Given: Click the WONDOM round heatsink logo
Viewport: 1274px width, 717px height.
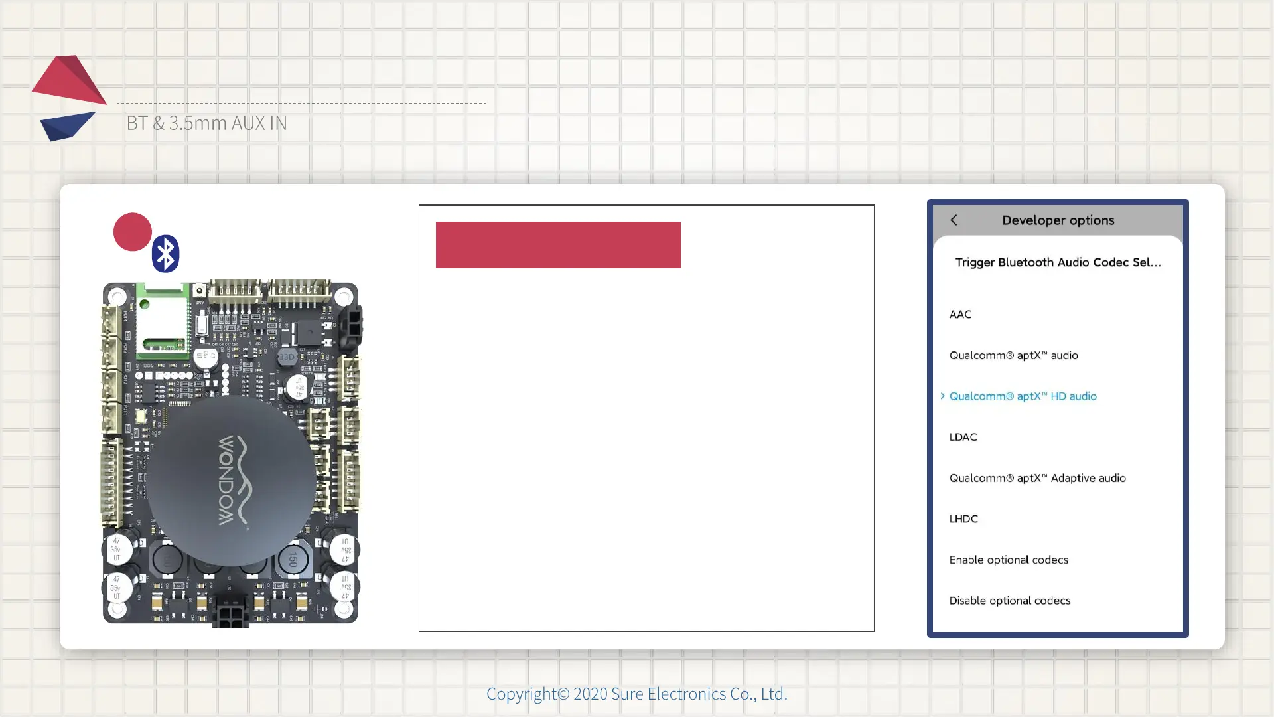Looking at the screenshot, I should pos(232,481).
